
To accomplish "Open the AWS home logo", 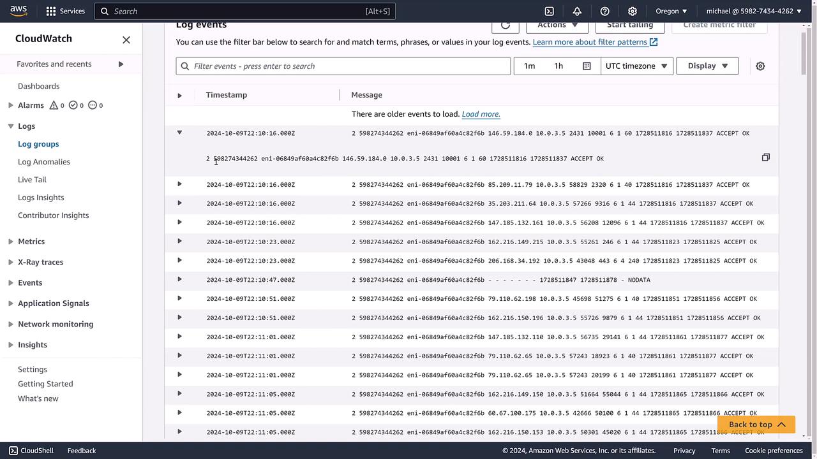I will pyautogui.click(x=19, y=11).
